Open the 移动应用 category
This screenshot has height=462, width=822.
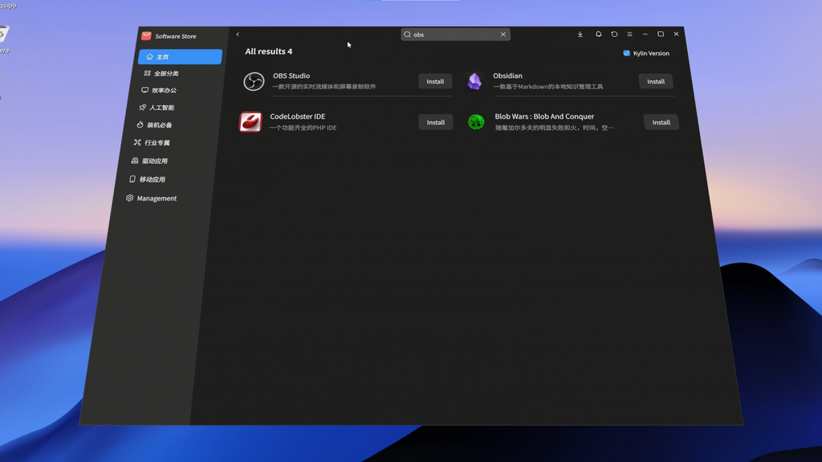[x=152, y=180]
